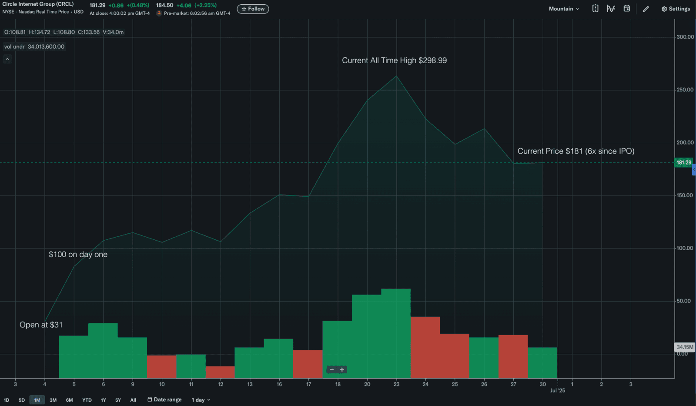Click the 181.29 current price tag

click(683, 162)
